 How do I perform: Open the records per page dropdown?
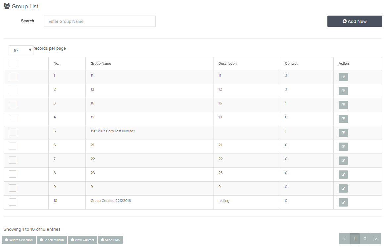point(21,50)
